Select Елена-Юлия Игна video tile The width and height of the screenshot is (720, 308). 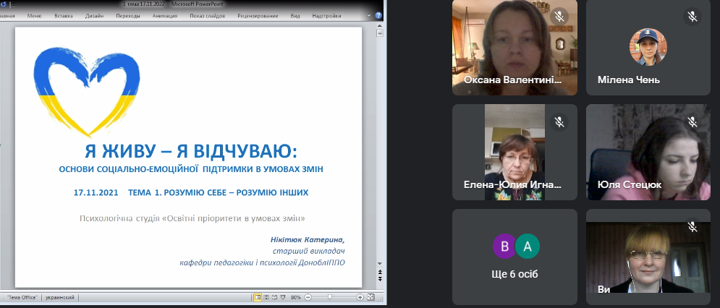[514, 152]
